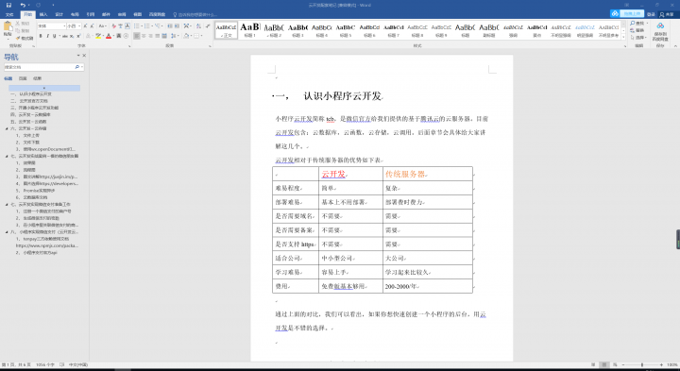Click the increase indent icon

pos(177,26)
